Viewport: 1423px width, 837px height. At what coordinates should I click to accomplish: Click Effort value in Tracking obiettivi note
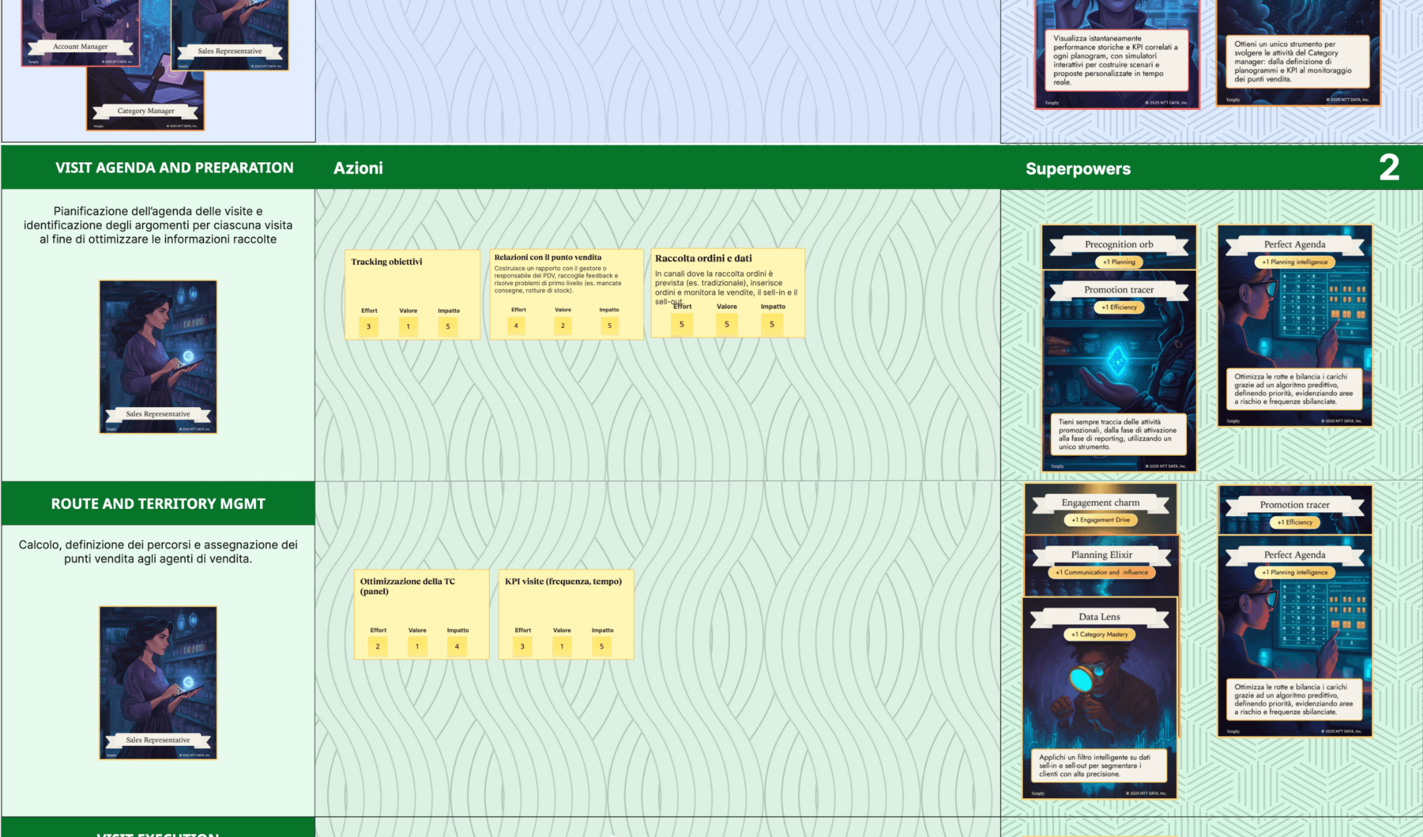[369, 326]
